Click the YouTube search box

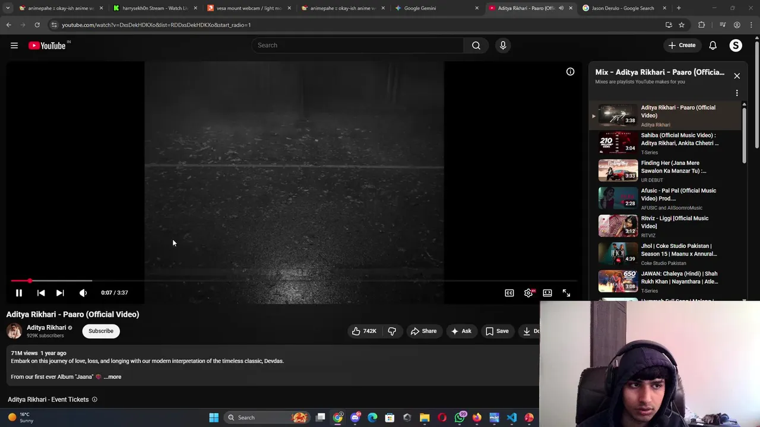coord(358,45)
